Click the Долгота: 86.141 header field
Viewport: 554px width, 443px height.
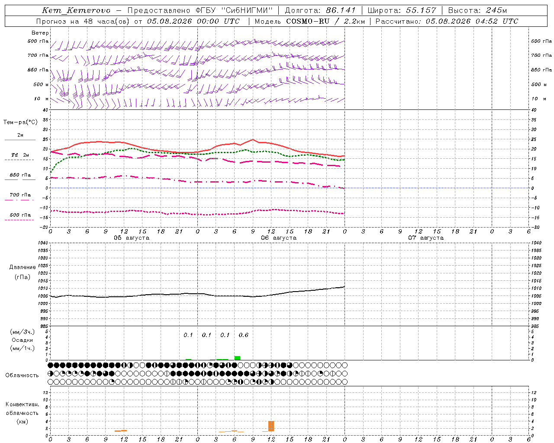tap(320, 10)
